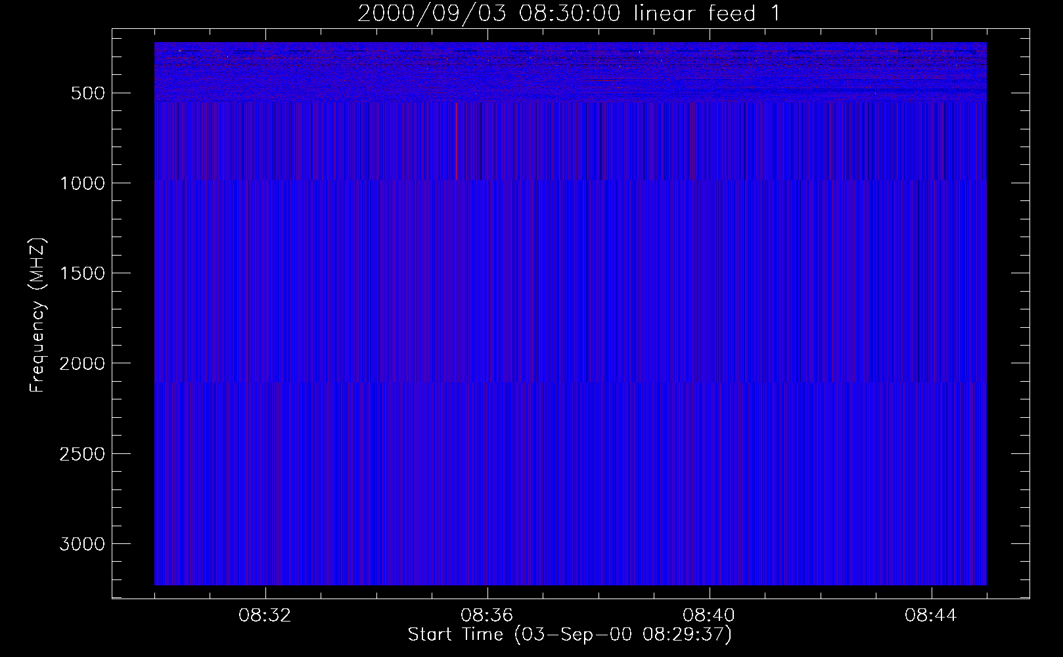1063x657 pixels.
Task: Click the 08:44 time tick label
Action: (x=931, y=616)
